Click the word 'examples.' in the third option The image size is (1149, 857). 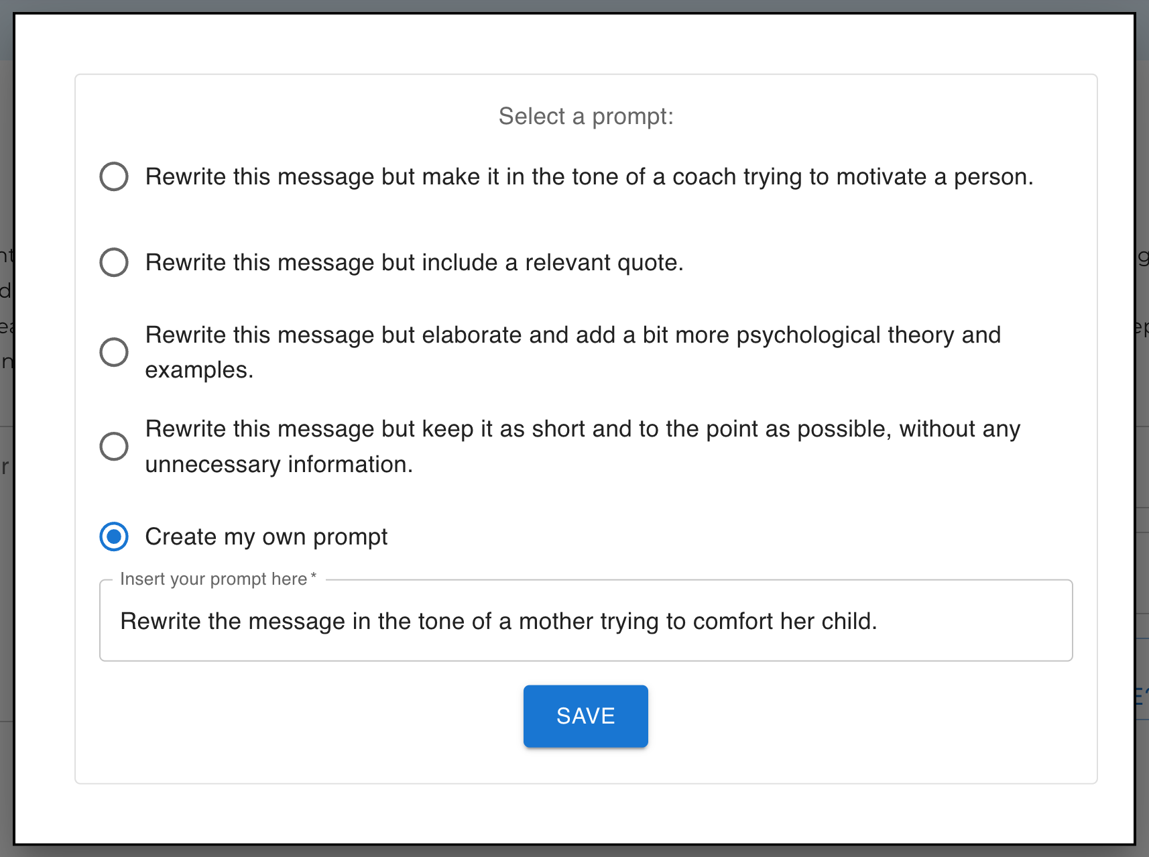[199, 370]
